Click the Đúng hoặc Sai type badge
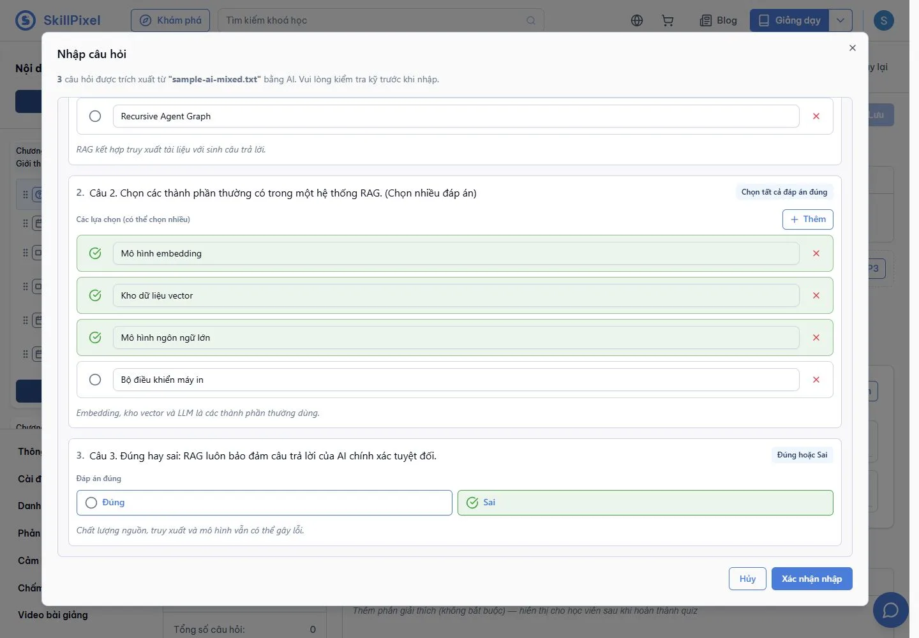Image resolution: width=919 pixels, height=638 pixels. tap(802, 455)
